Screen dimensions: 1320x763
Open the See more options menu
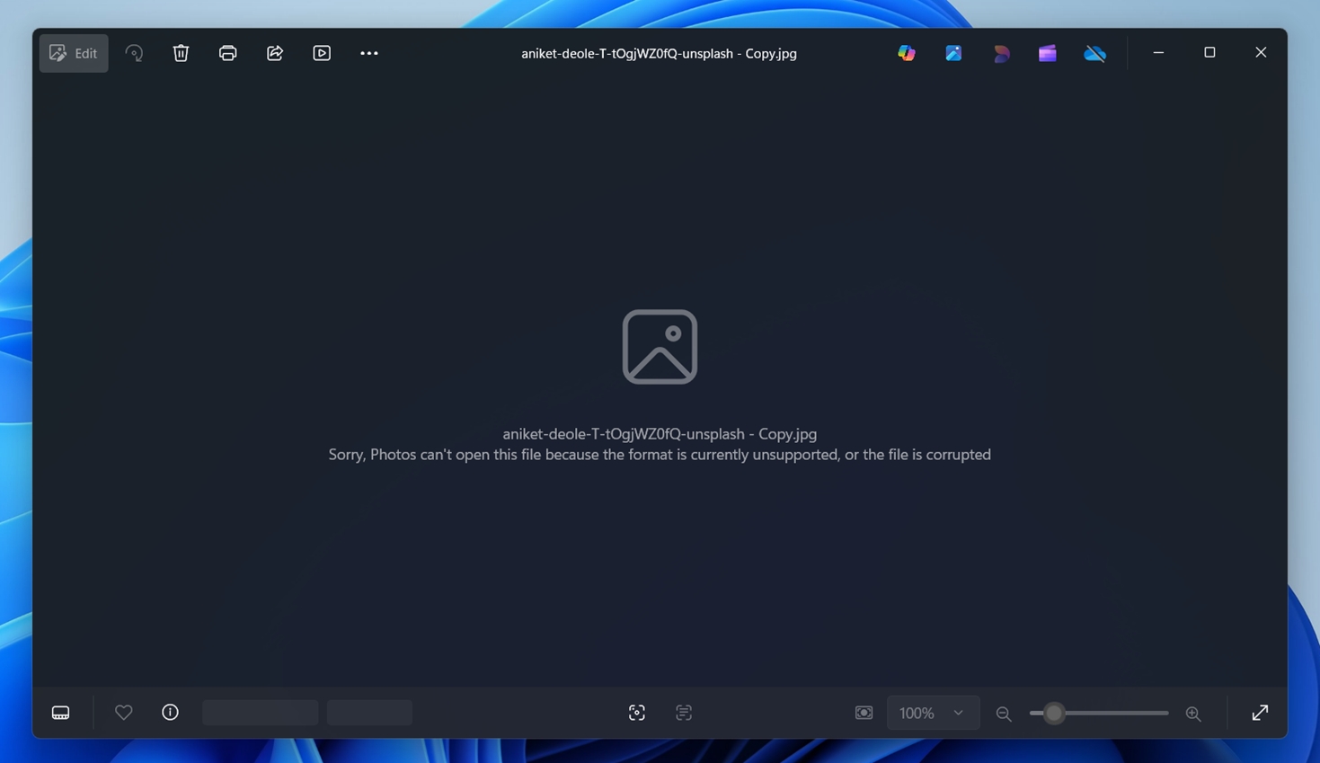click(368, 53)
